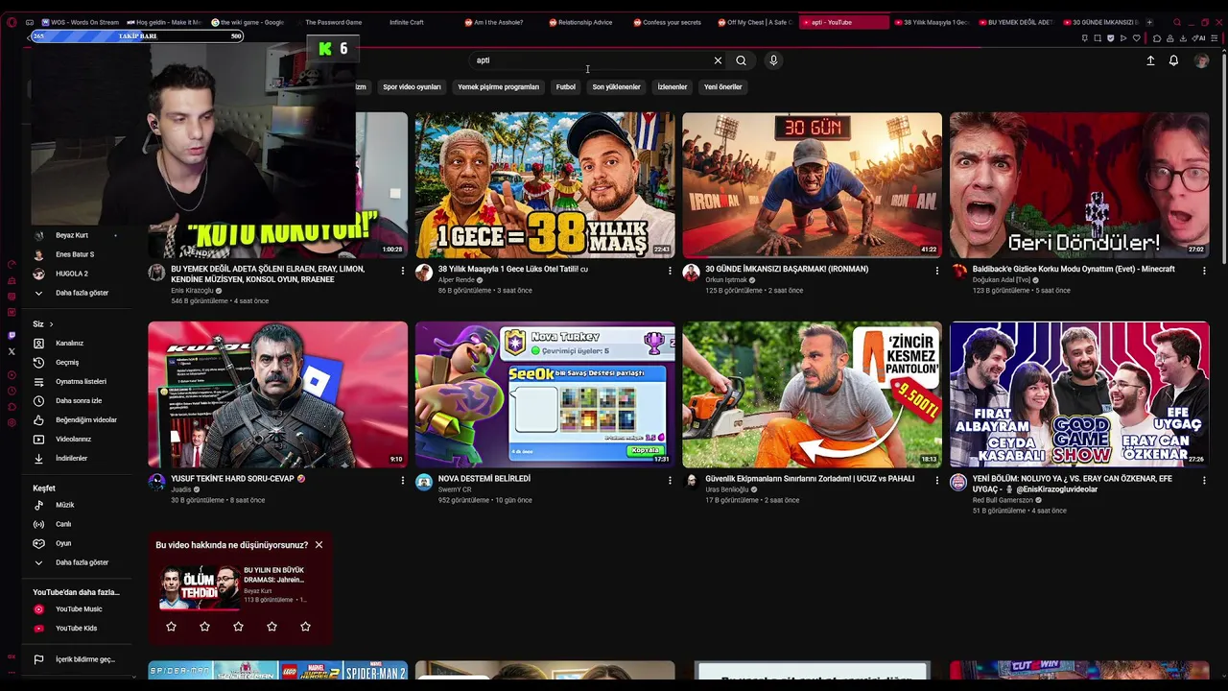Rate the survey video one star
This screenshot has height=691, width=1228.
171,627
